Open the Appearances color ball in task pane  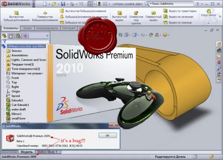tap(219, 74)
